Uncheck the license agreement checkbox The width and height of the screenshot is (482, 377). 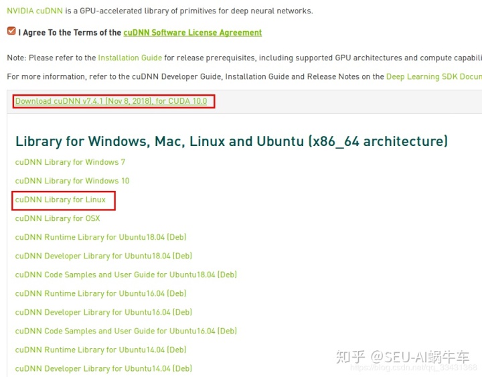click(11, 31)
